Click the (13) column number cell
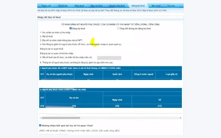 coord(42,106)
